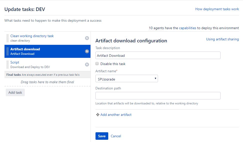Screen dimensions: 243x142
Task: Grab the drag handle of Clean working directory task
Action: [x=7, y=38]
